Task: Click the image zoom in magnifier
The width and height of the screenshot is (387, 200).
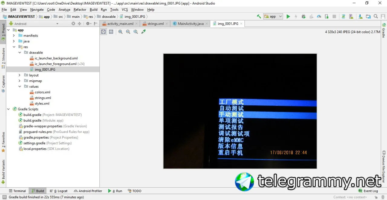Action: [x=120, y=32]
